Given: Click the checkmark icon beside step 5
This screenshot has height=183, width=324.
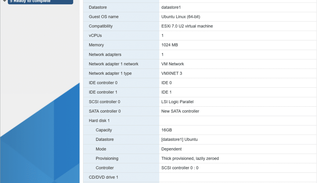Looking at the screenshot, I should 4,1.
